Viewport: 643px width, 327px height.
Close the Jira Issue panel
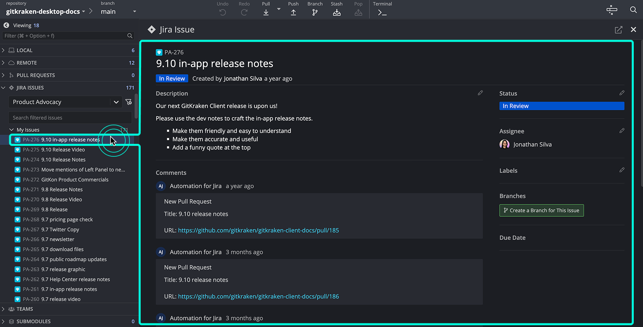[633, 29]
